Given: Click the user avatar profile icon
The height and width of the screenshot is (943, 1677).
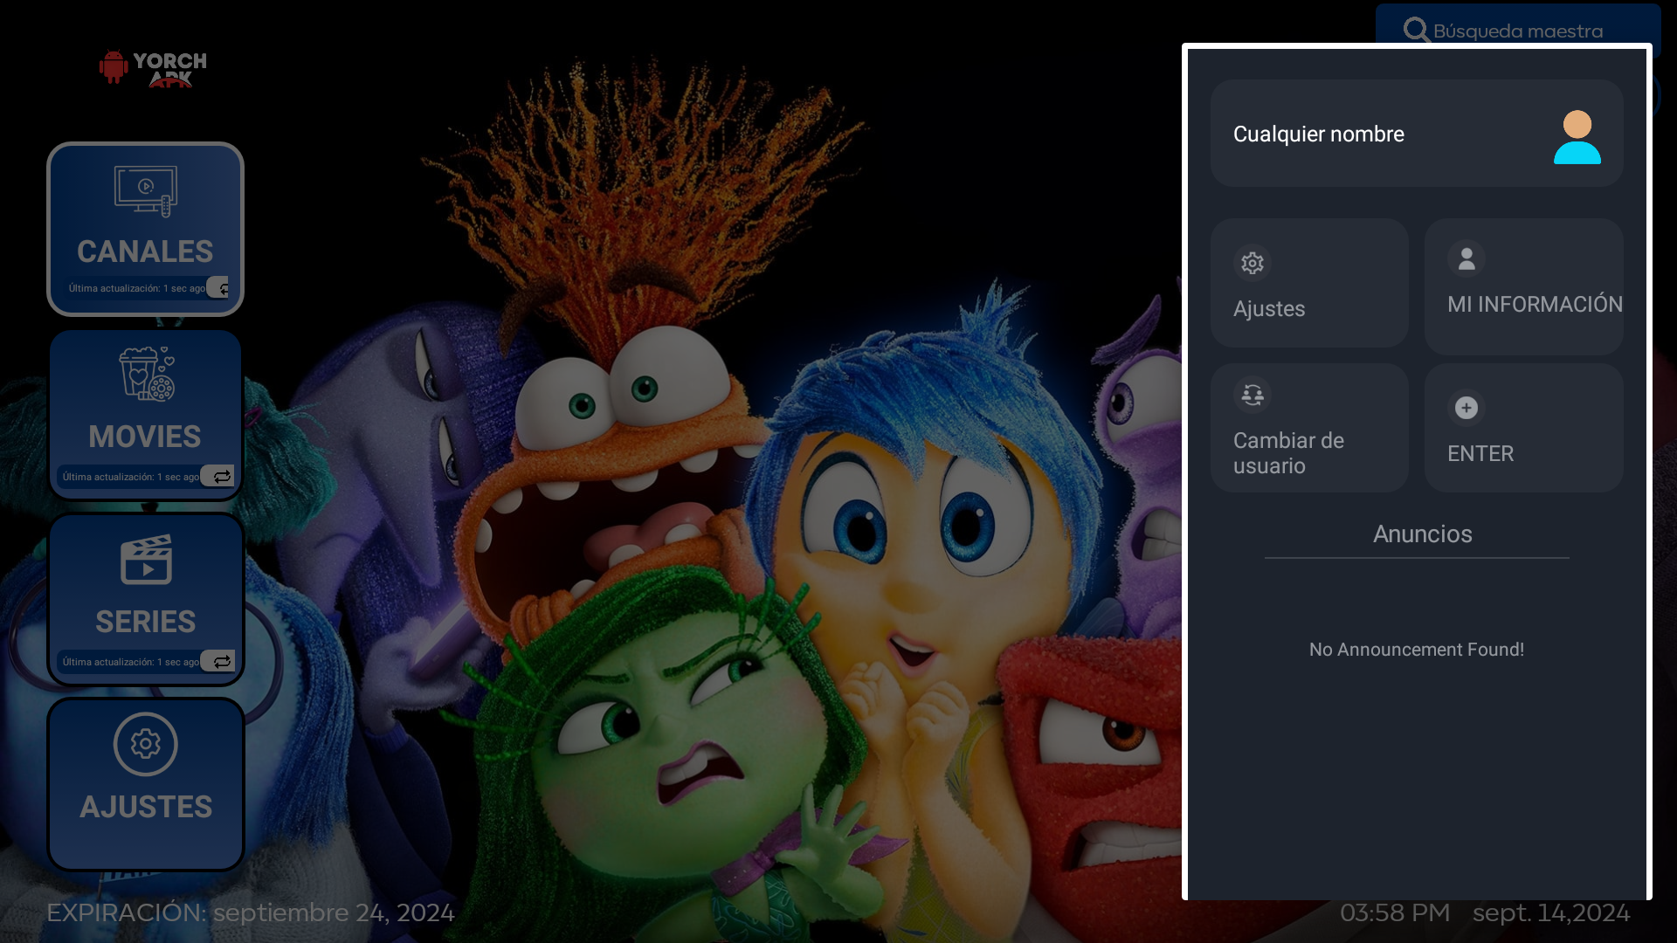Looking at the screenshot, I should [1577, 137].
